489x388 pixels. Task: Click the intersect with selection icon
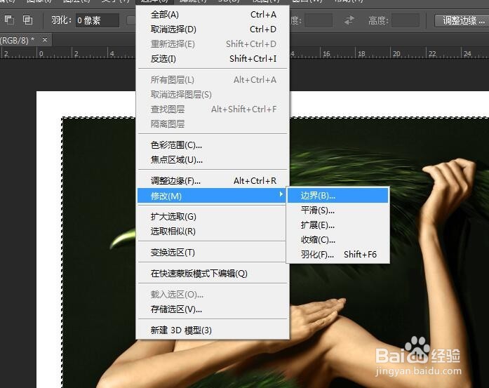(x=28, y=20)
